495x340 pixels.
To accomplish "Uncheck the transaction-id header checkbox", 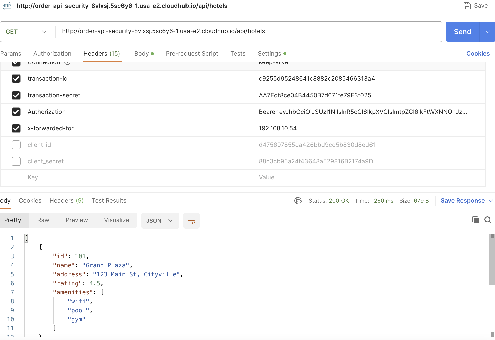I will (x=16, y=79).
